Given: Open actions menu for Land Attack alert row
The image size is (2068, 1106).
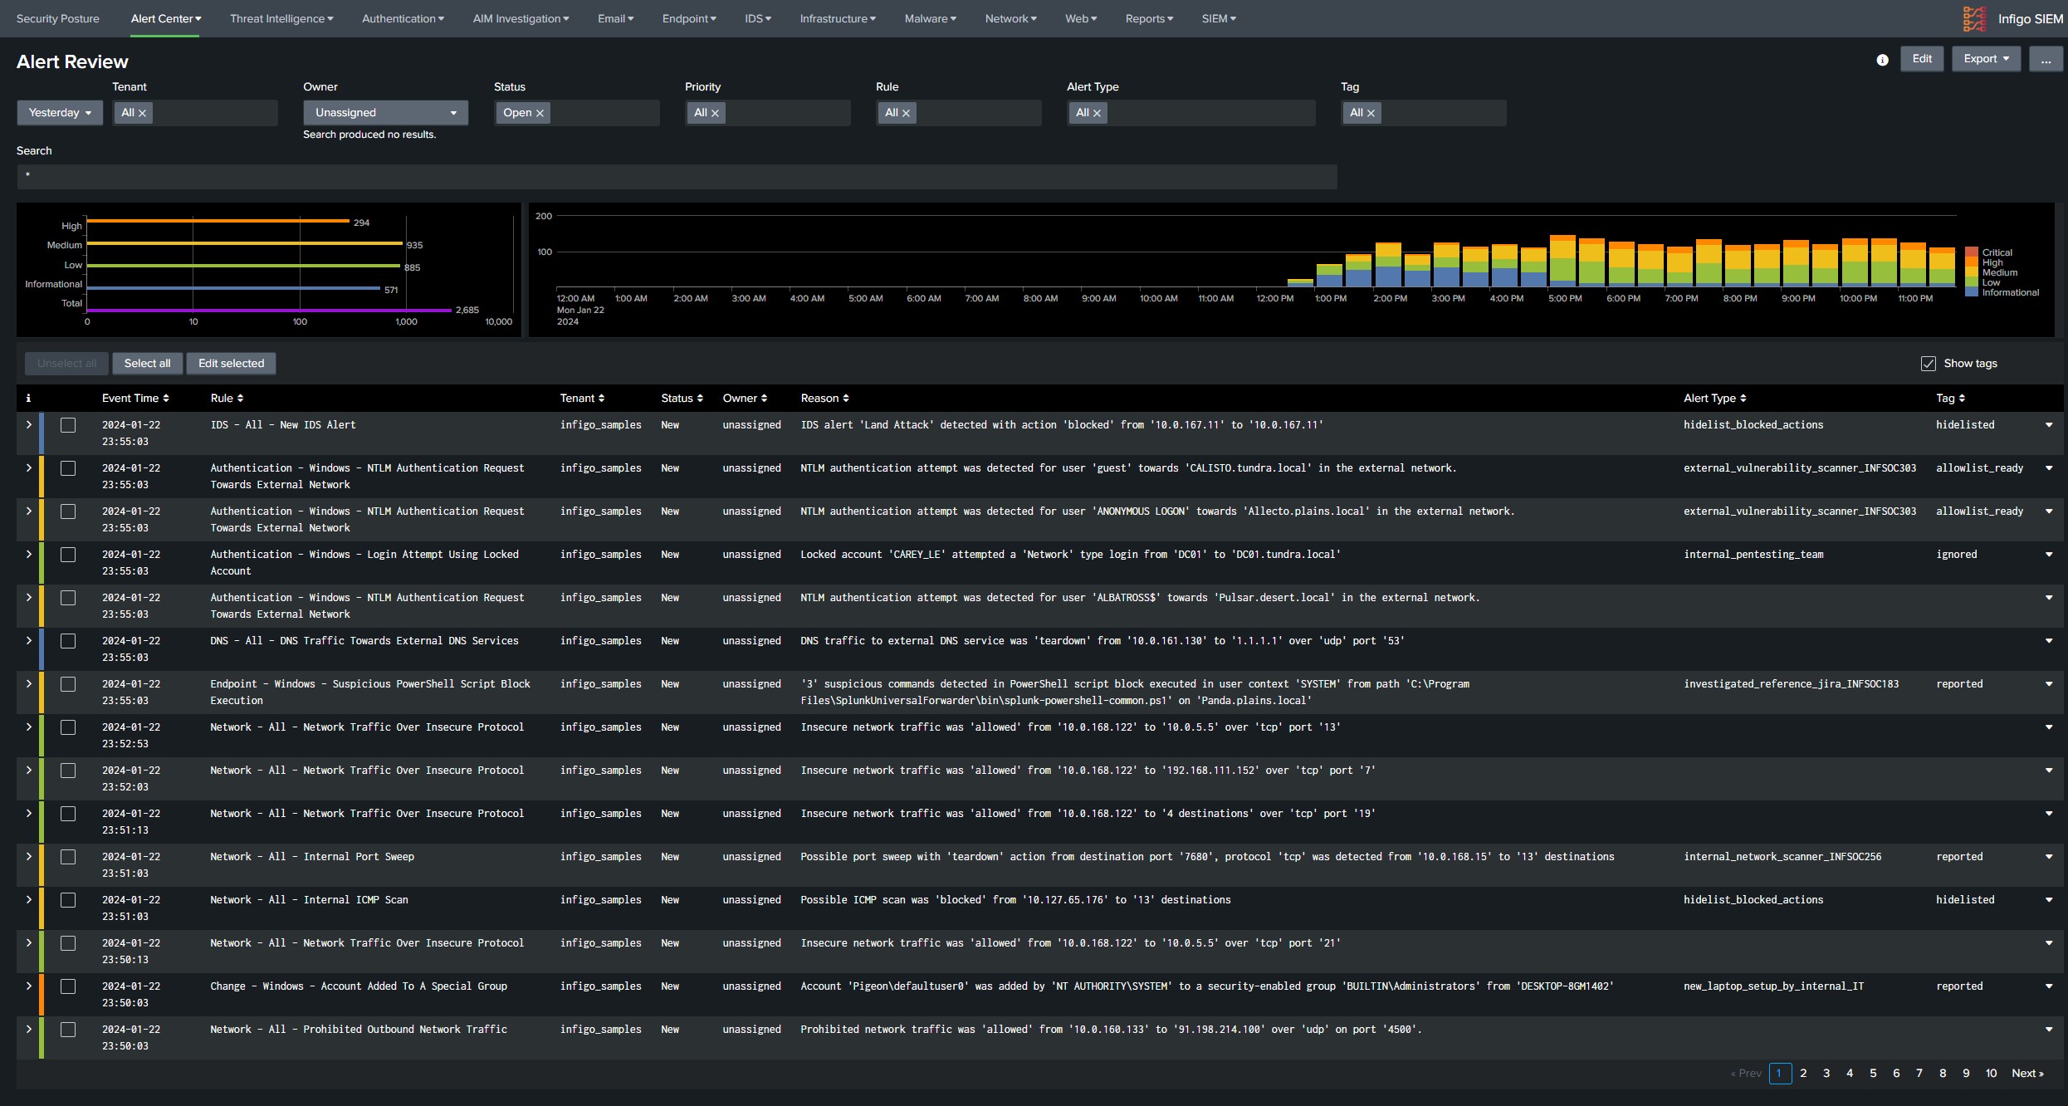Looking at the screenshot, I should point(2049,425).
